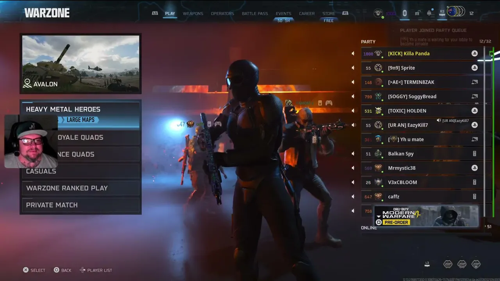Click the Modern Warfare 4 PRE-ORDER banner
This screenshot has height=281, width=500.
426,216
